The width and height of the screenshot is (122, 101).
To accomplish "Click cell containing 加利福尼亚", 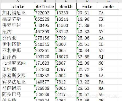I will [x=18, y=13].
